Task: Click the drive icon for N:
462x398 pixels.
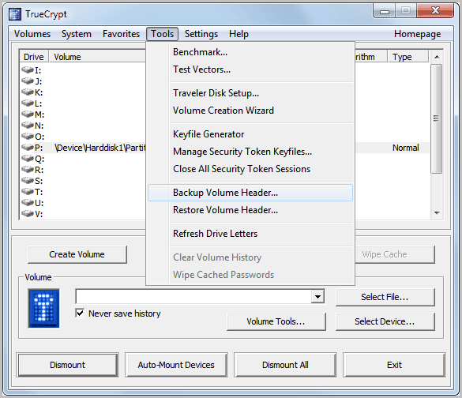Action: pyautogui.click(x=28, y=126)
